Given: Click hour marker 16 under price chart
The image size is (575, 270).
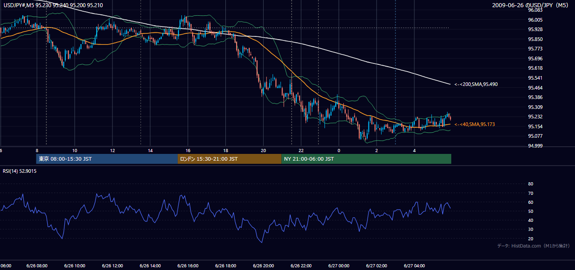Looking at the screenshot, I should click(x=188, y=150).
